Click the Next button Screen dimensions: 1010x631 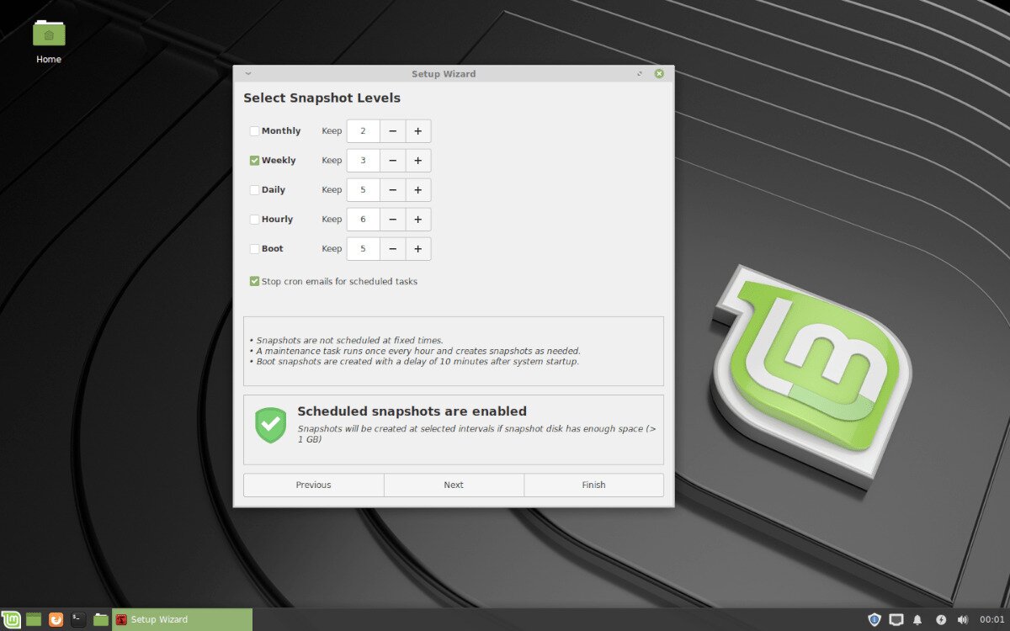453,485
